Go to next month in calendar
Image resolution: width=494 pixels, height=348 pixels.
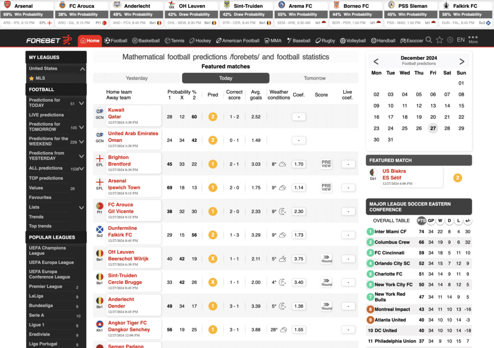pos(461,61)
